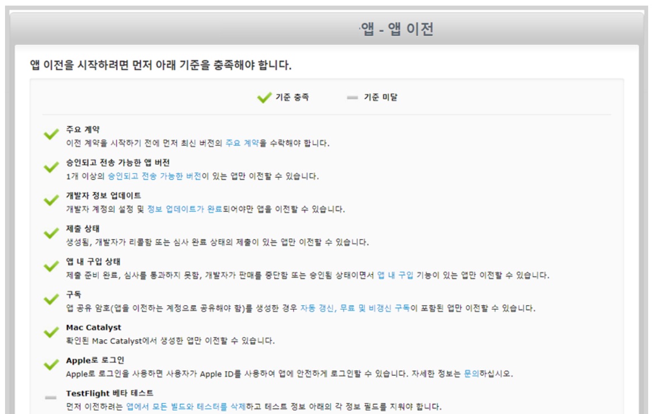Click the description starting with 생성됨, 개발자가 리콜함
This screenshot has width=652, height=414.
pyautogui.click(x=218, y=242)
